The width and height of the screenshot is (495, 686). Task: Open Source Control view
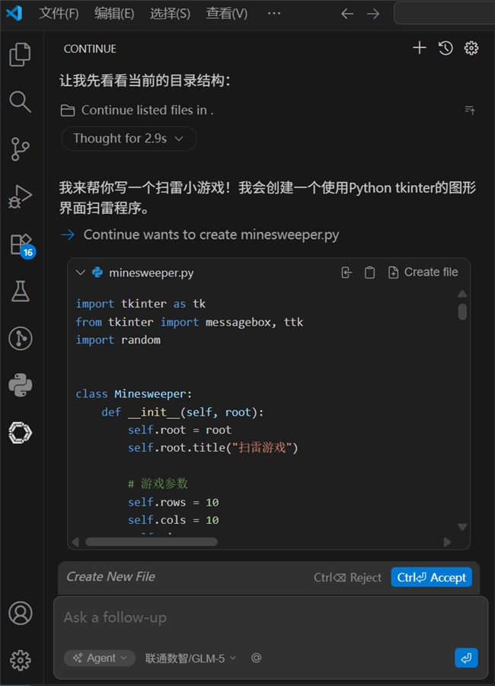tap(21, 148)
